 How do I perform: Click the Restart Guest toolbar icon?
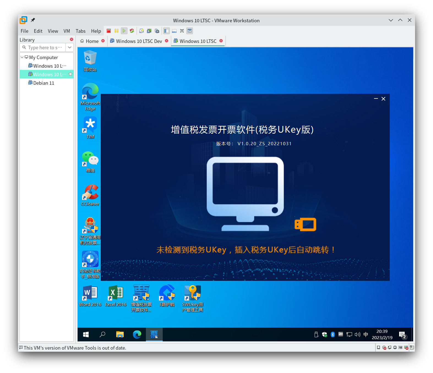[x=132, y=31]
